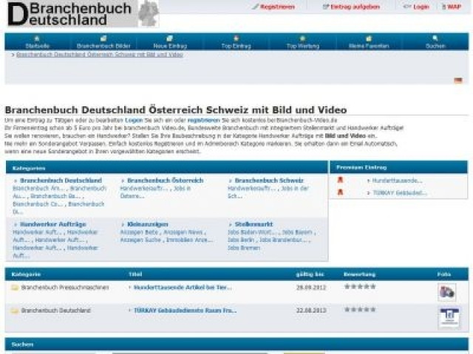Open the Eintrag aufgeben link

tap(355, 7)
